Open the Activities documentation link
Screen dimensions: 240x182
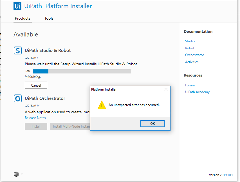[192, 62]
